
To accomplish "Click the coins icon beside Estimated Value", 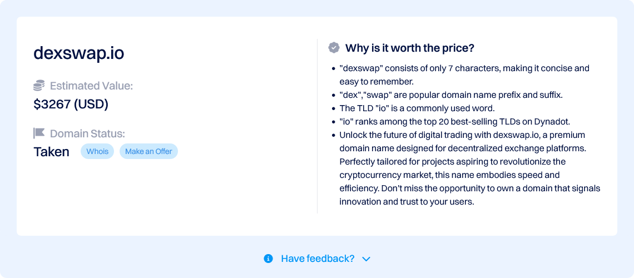I will [39, 86].
